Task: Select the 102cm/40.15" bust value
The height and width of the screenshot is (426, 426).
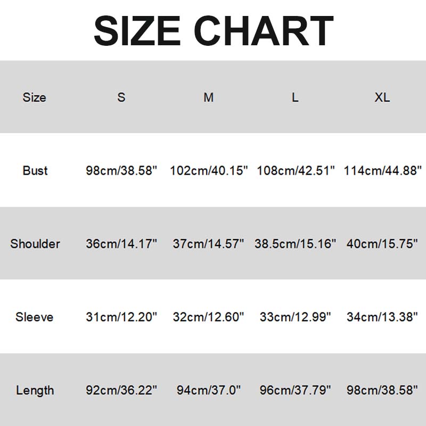Action: coord(209,170)
